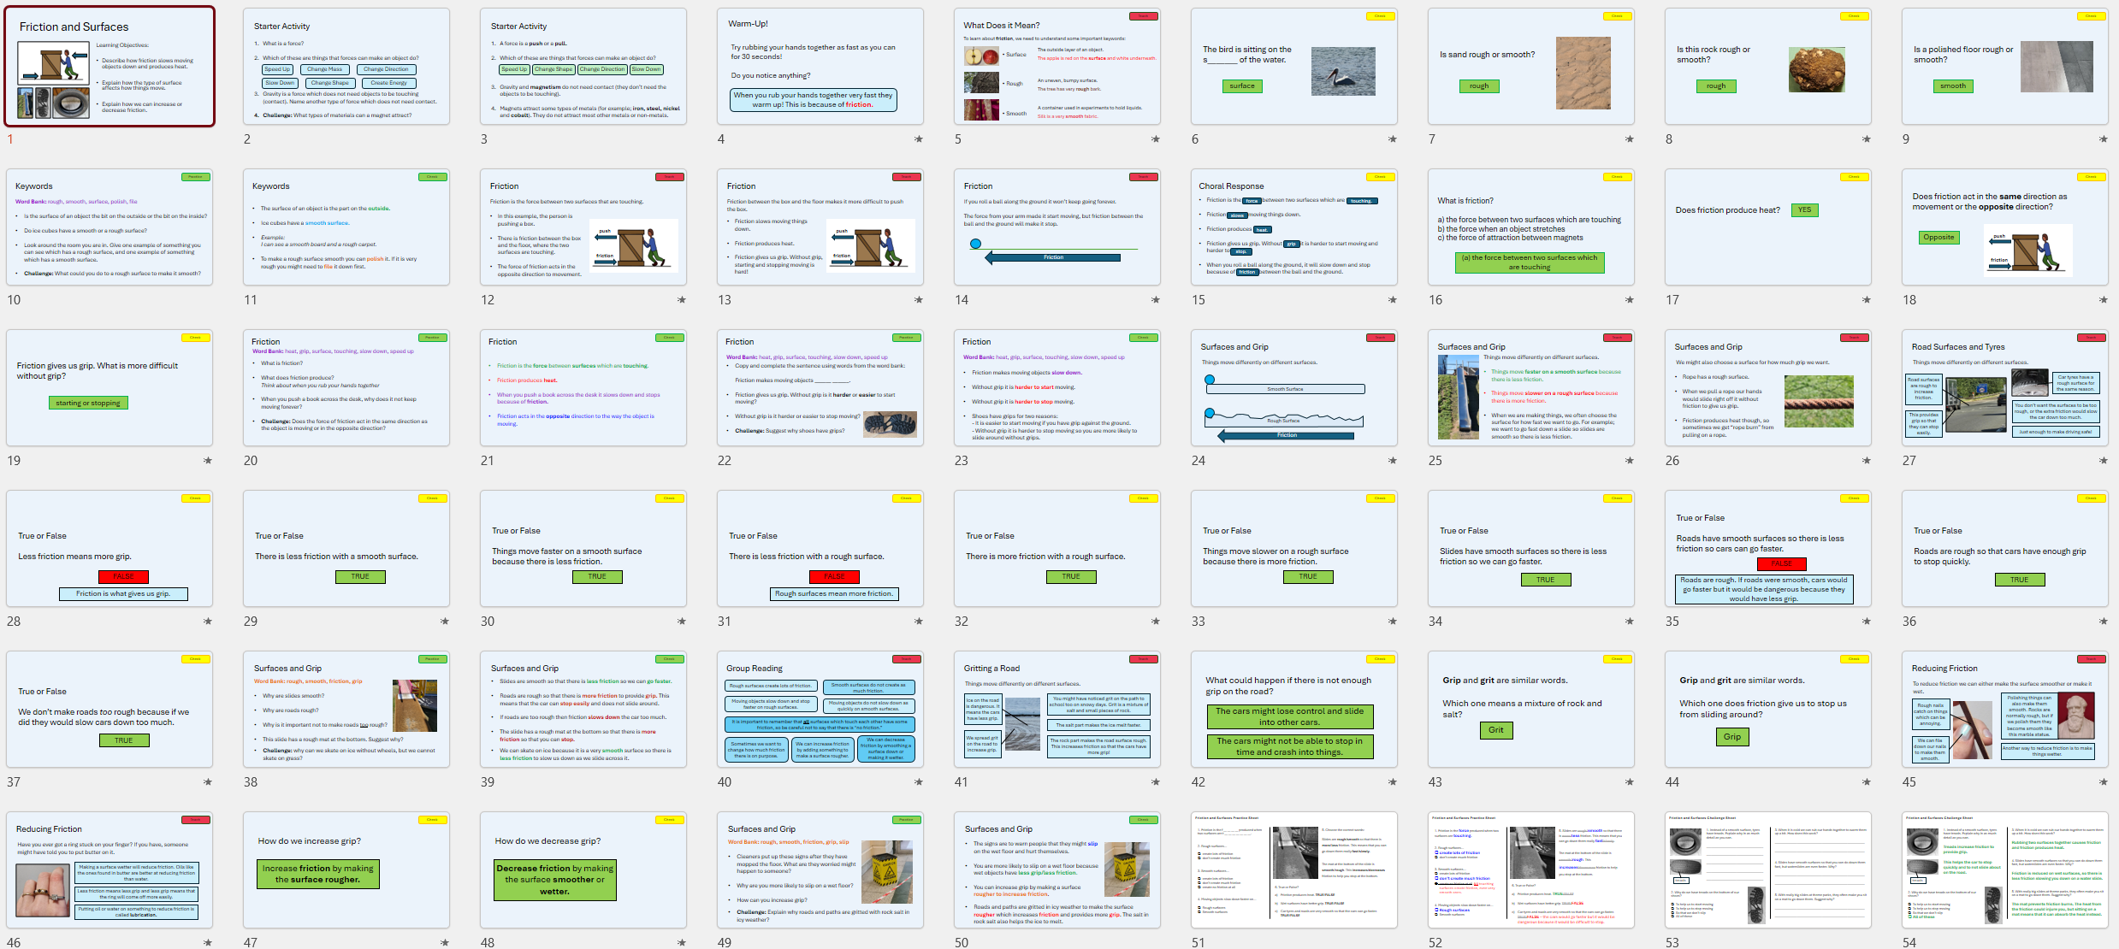The width and height of the screenshot is (2119, 949).
Task: Preview animation via star under slide 19
Action: 208,460
